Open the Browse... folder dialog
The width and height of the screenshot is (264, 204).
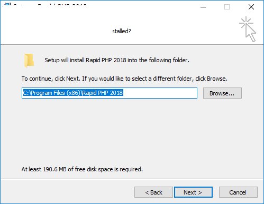click(x=222, y=93)
